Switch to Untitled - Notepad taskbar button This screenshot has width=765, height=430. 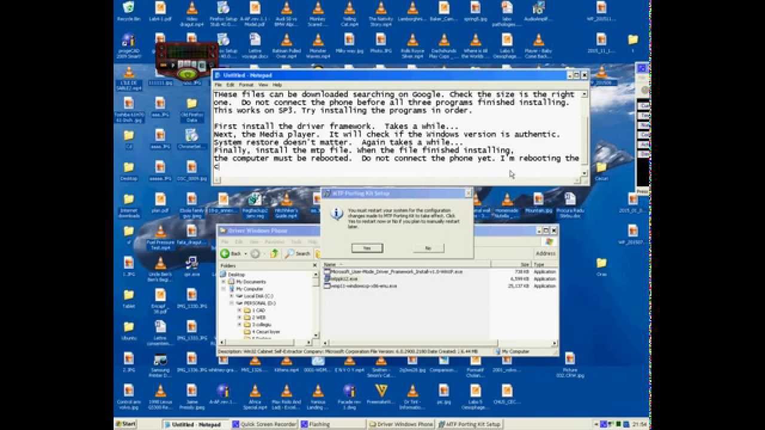(x=196, y=425)
